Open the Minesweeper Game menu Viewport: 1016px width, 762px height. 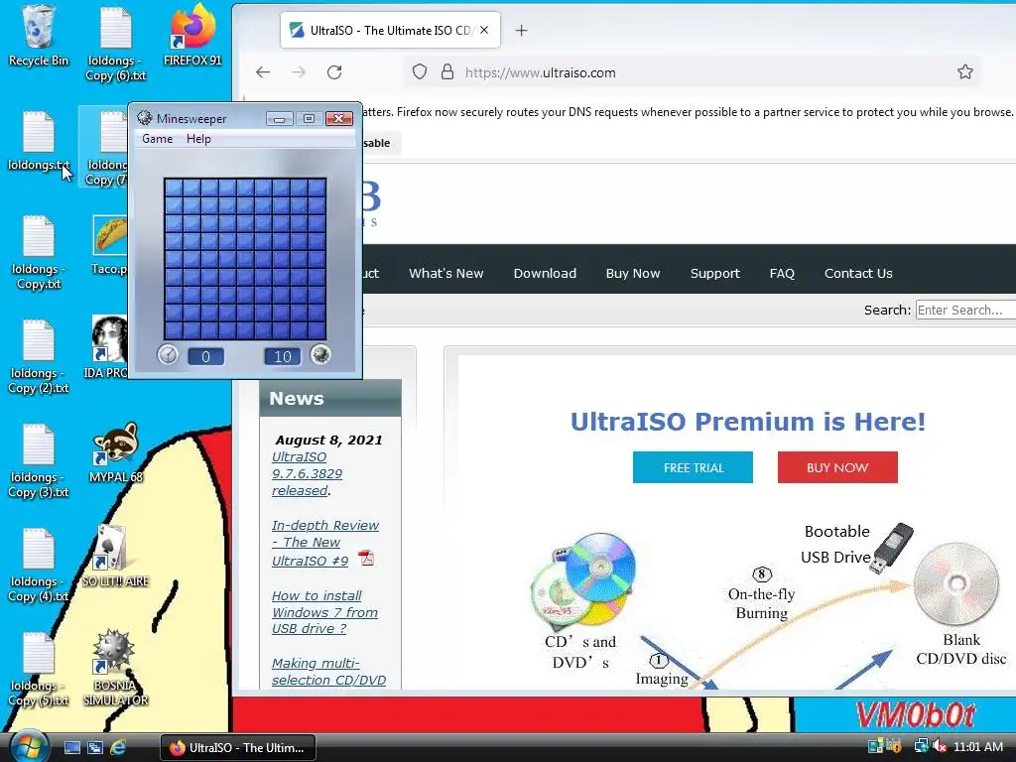[158, 139]
